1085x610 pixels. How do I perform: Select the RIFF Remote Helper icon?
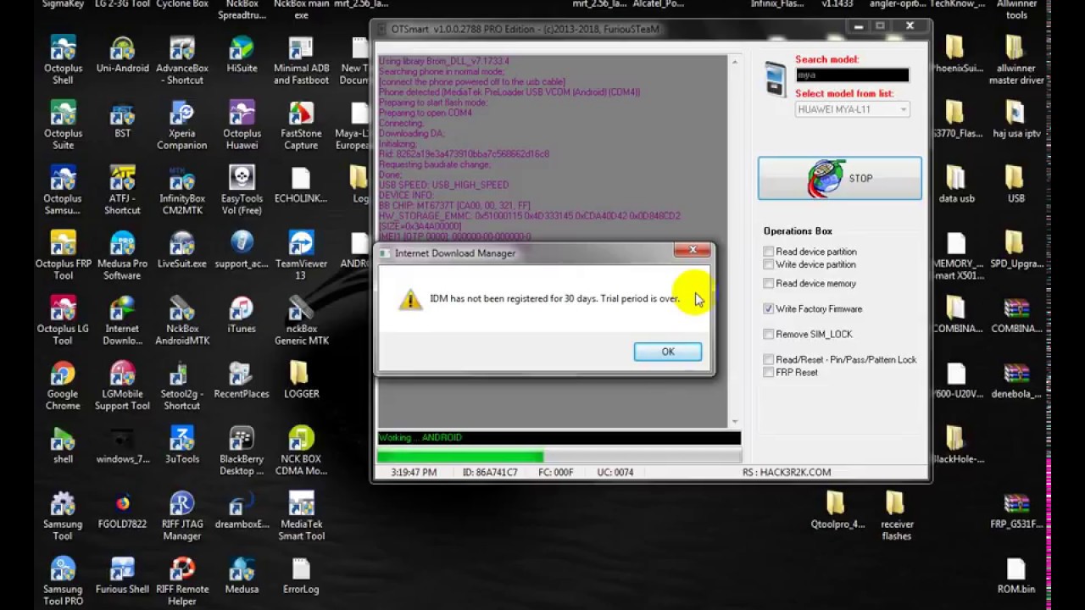181,581
